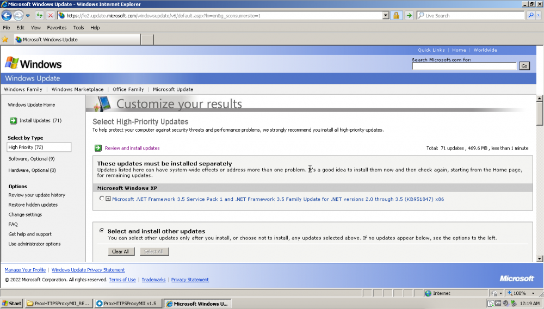Open the Start menu
The image size is (544, 309).
point(12,304)
